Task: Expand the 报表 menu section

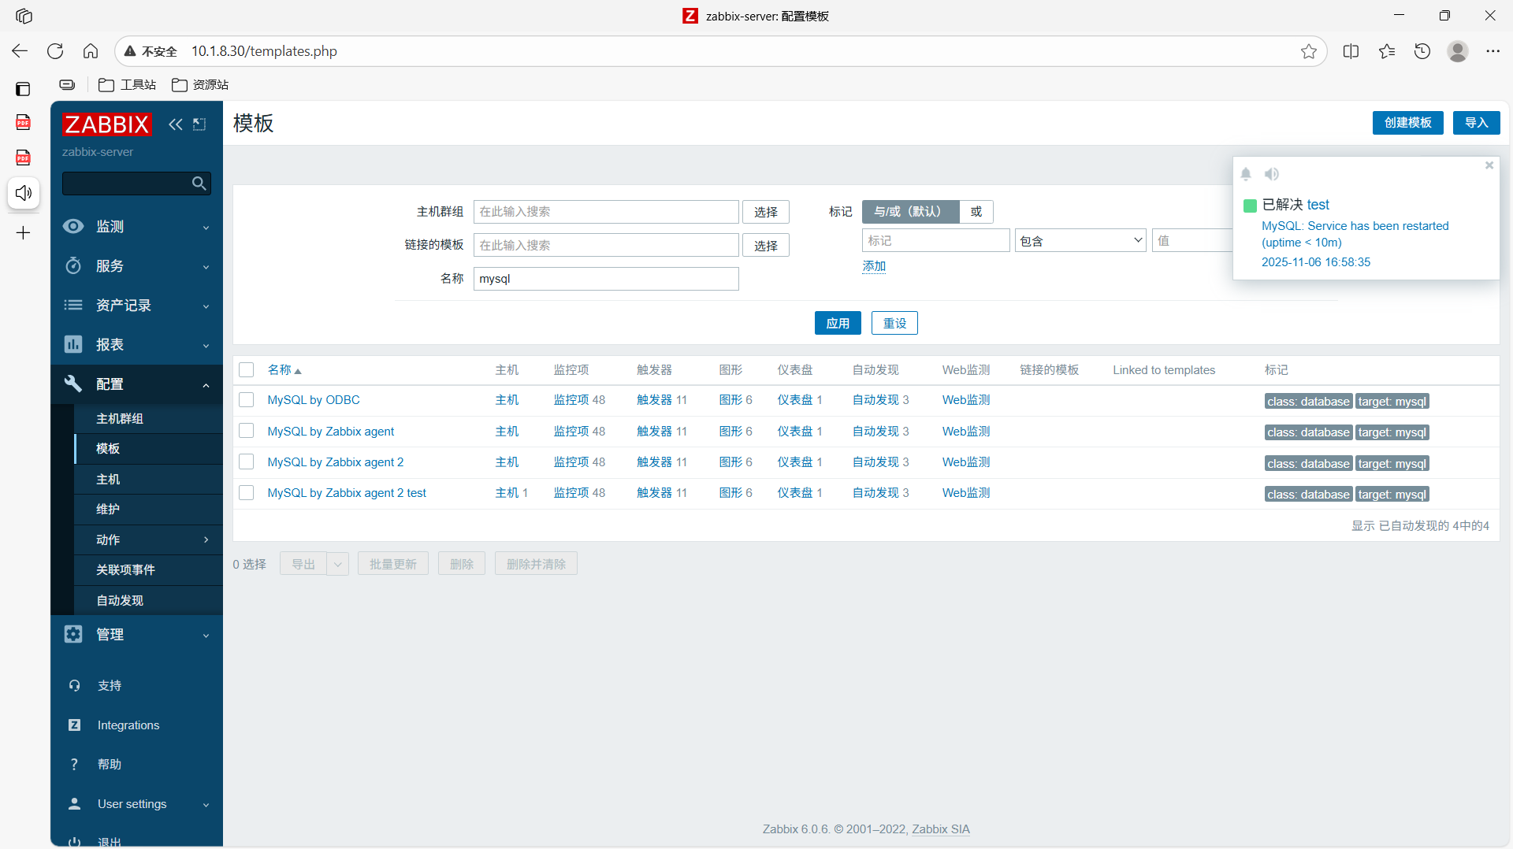Action: tap(136, 345)
